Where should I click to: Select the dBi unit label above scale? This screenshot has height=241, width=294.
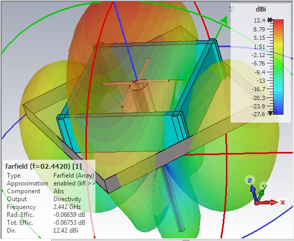click(261, 9)
